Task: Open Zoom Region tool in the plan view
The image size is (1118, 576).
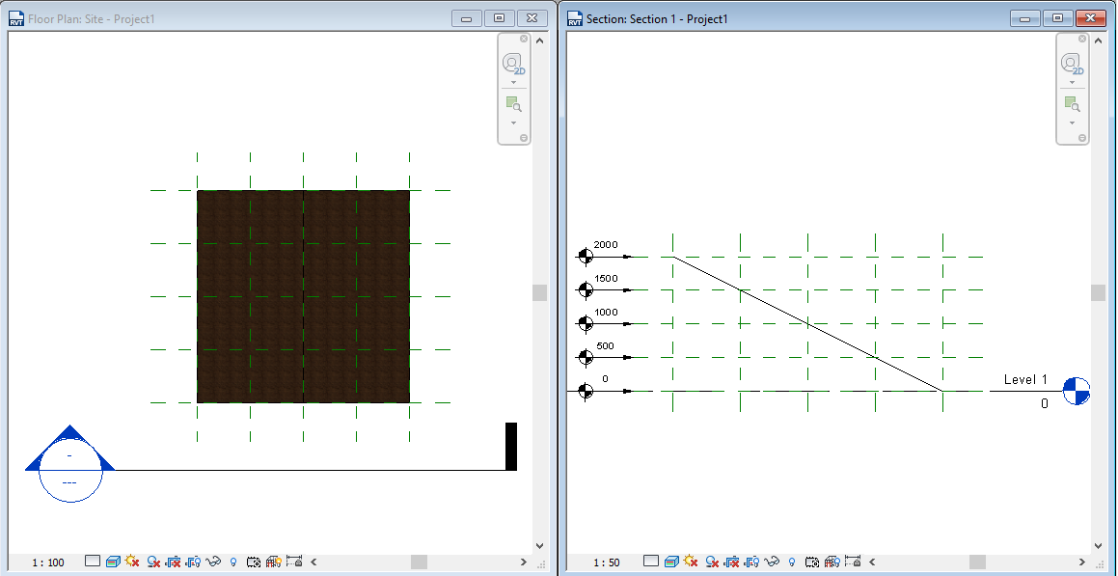Action: click(513, 104)
